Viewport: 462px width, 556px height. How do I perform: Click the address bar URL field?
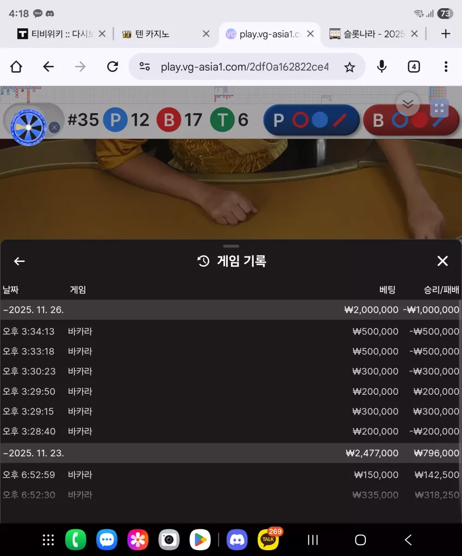tap(245, 66)
